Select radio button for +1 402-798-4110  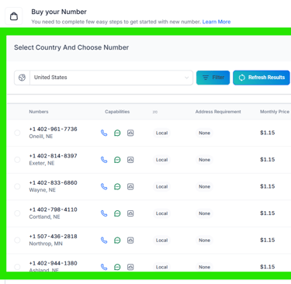(17, 213)
